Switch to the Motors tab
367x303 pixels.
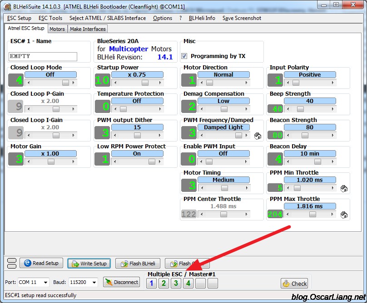[57, 29]
